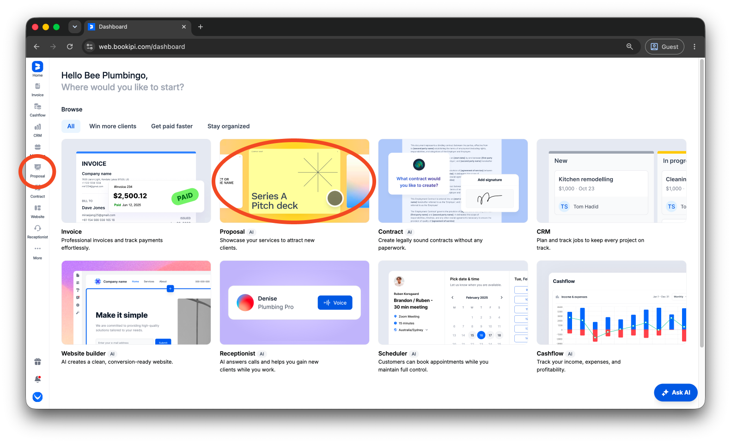Viewport: 731px width, 443px height.
Task: Open the CRM card thumbnail
Action: tap(611, 181)
